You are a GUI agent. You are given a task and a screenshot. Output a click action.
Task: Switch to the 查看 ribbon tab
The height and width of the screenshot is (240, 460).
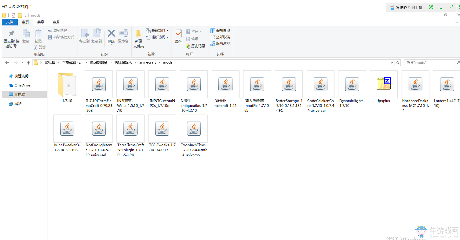(x=56, y=22)
